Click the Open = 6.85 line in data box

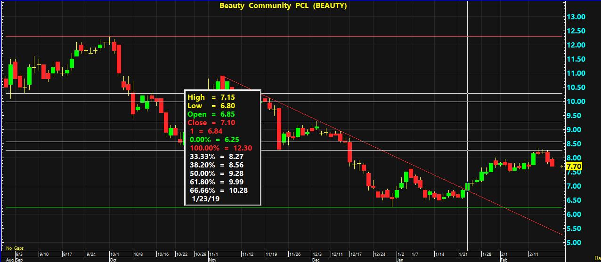click(211, 114)
